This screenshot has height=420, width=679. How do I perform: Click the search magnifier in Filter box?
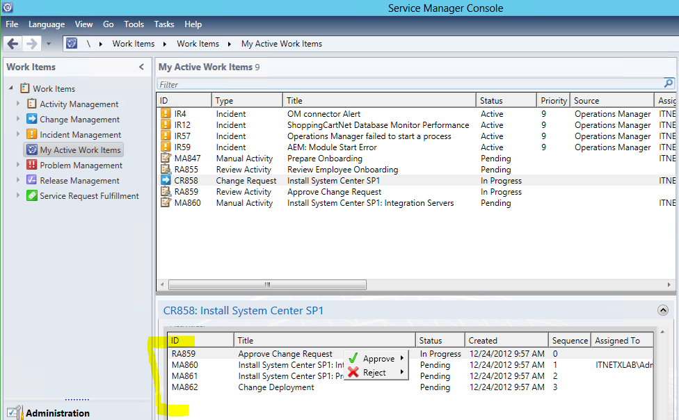coord(669,84)
